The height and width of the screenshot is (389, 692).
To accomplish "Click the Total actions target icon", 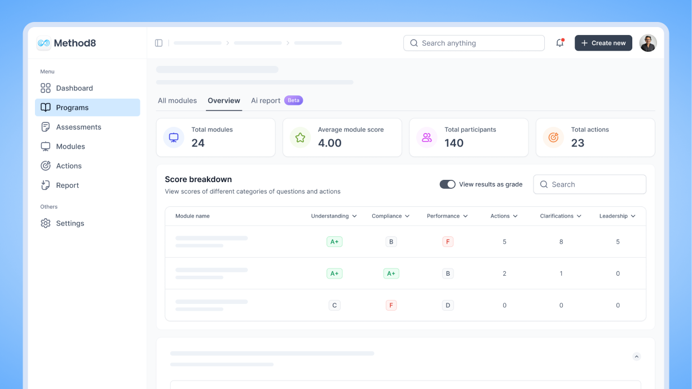I will pos(553,138).
